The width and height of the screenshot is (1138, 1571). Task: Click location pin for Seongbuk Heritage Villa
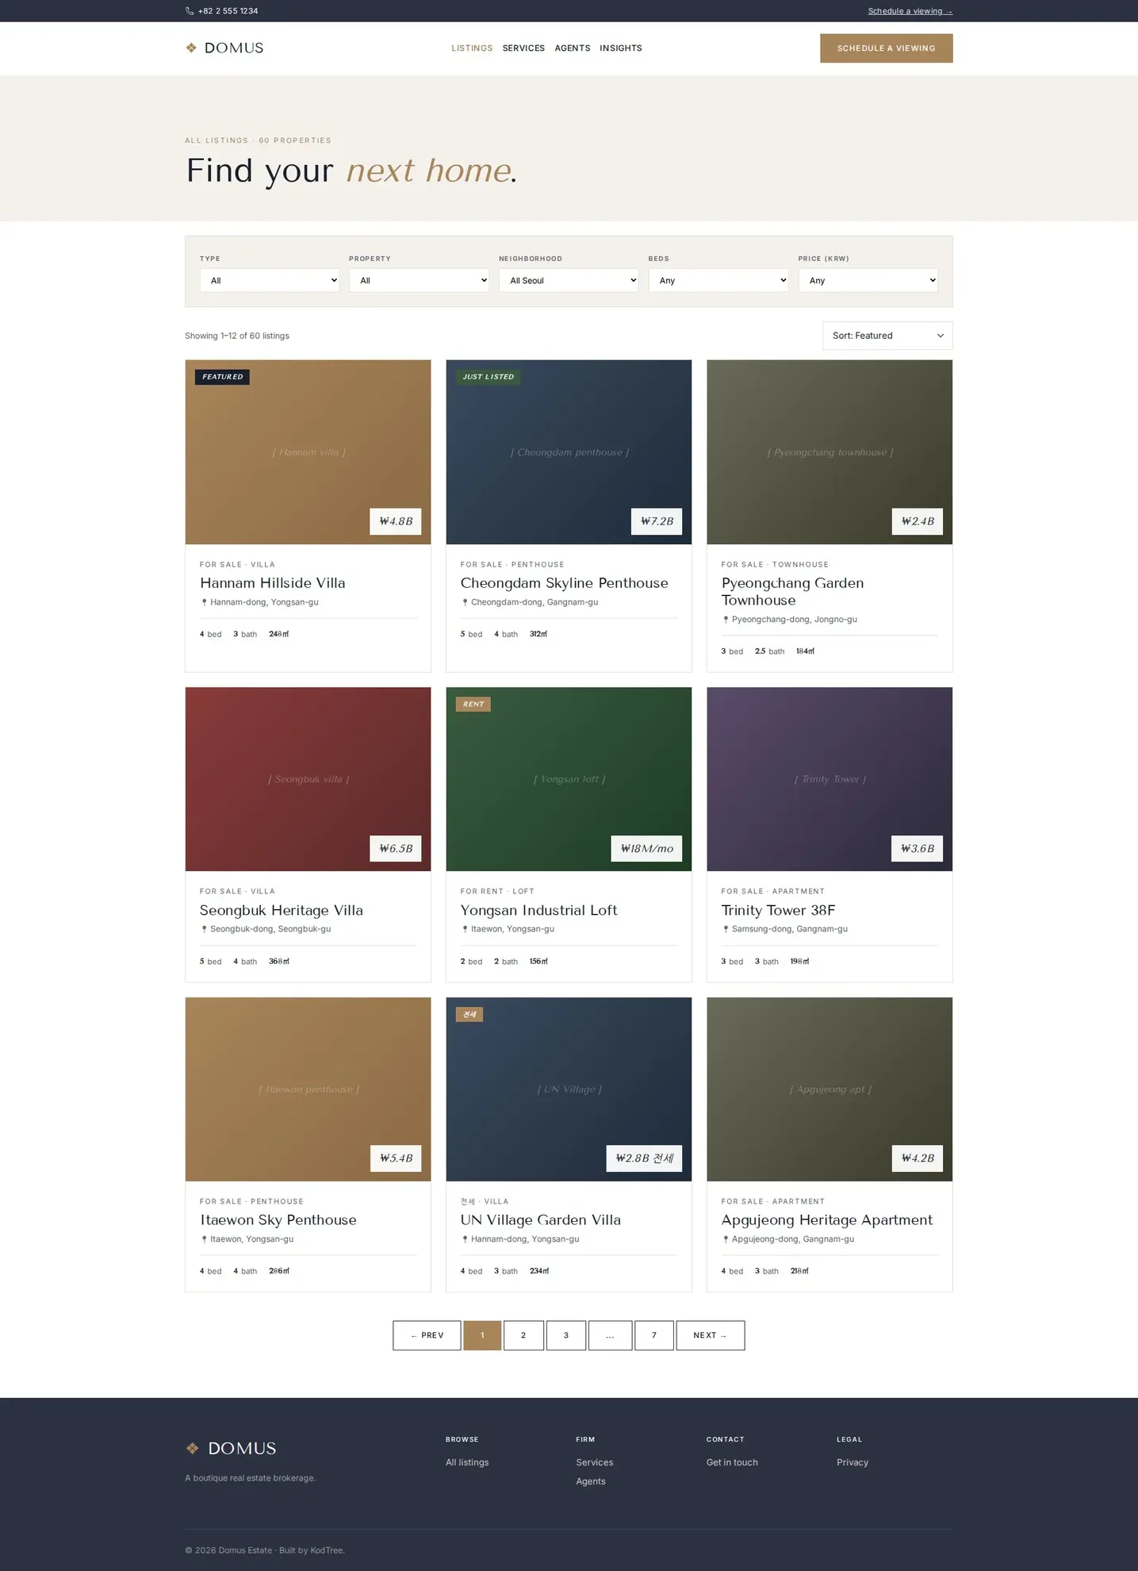coord(204,929)
